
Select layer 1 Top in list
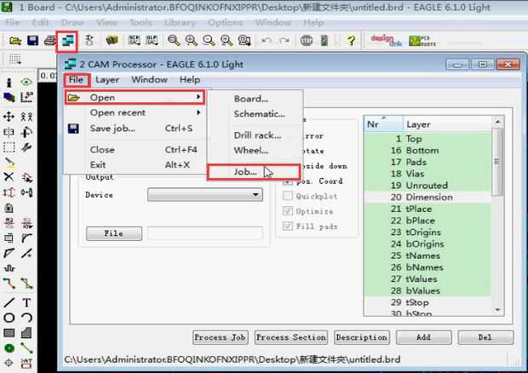point(428,139)
